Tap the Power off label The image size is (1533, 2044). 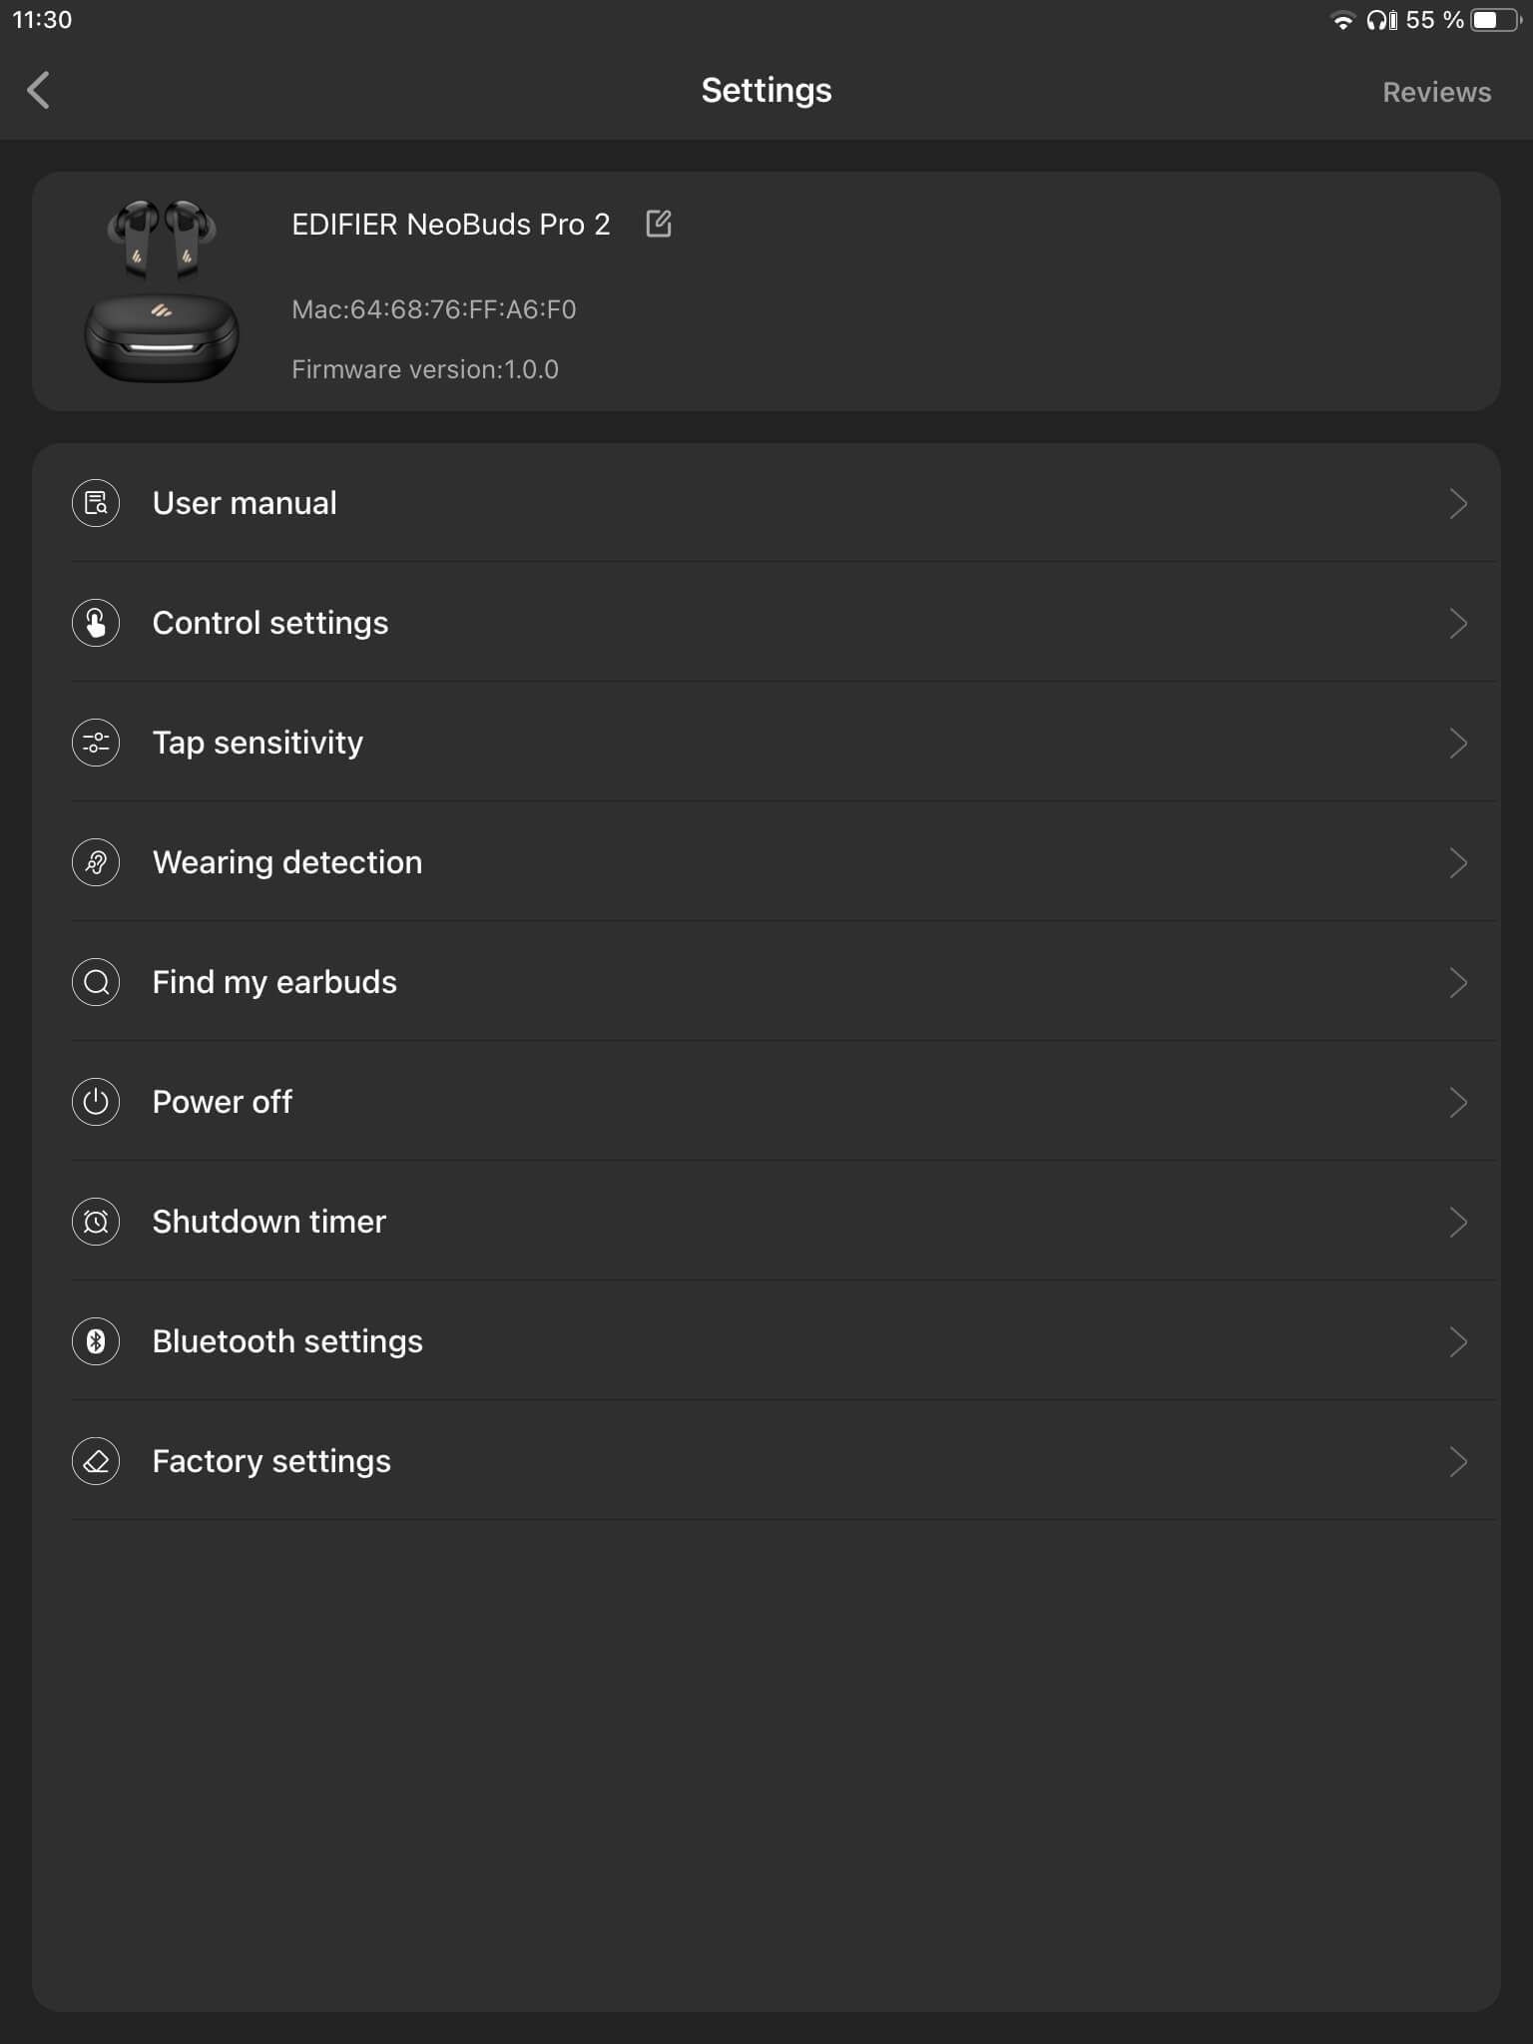[x=222, y=1102]
